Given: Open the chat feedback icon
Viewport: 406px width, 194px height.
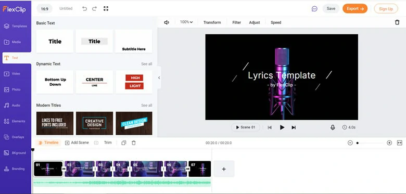Looking at the screenshot, I should (314, 9).
